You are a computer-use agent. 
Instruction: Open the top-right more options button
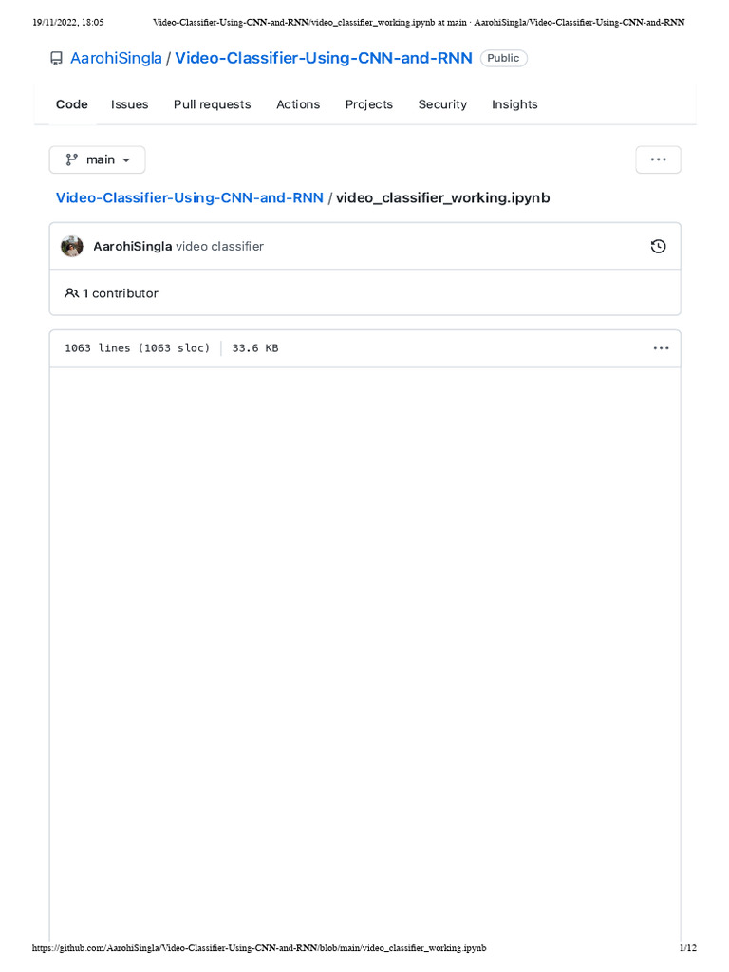658,159
